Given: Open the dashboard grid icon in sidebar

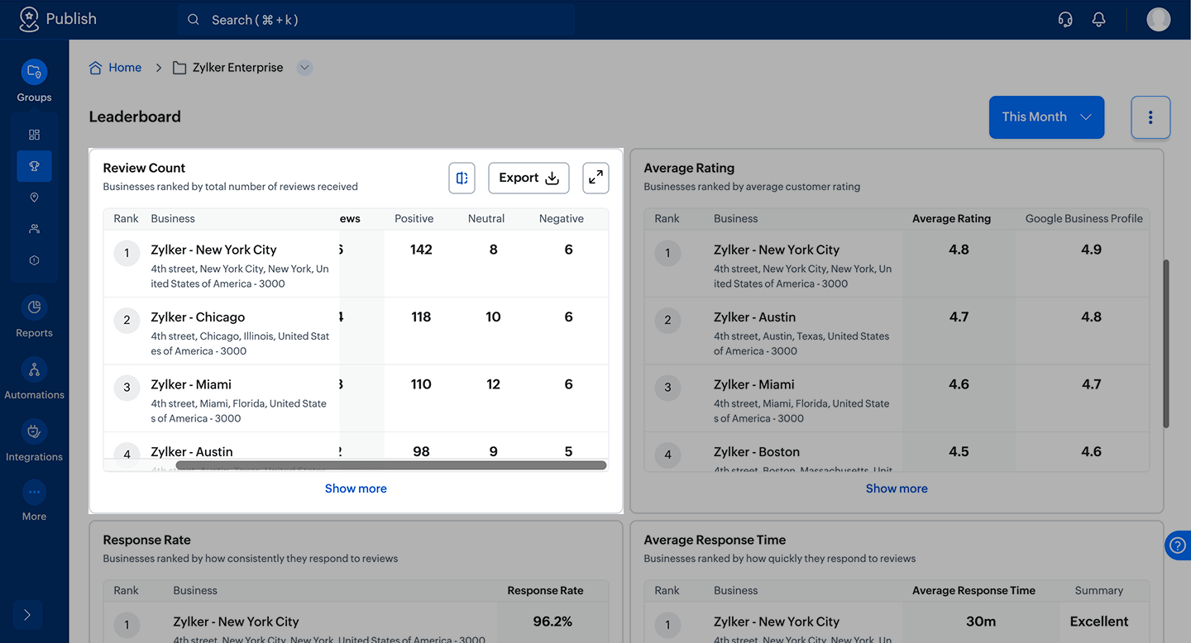Looking at the screenshot, I should (x=34, y=135).
